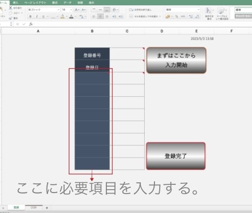
Task: Toggle wrap text (折り返し) option
Action: pyautogui.click(x=140, y=10)
